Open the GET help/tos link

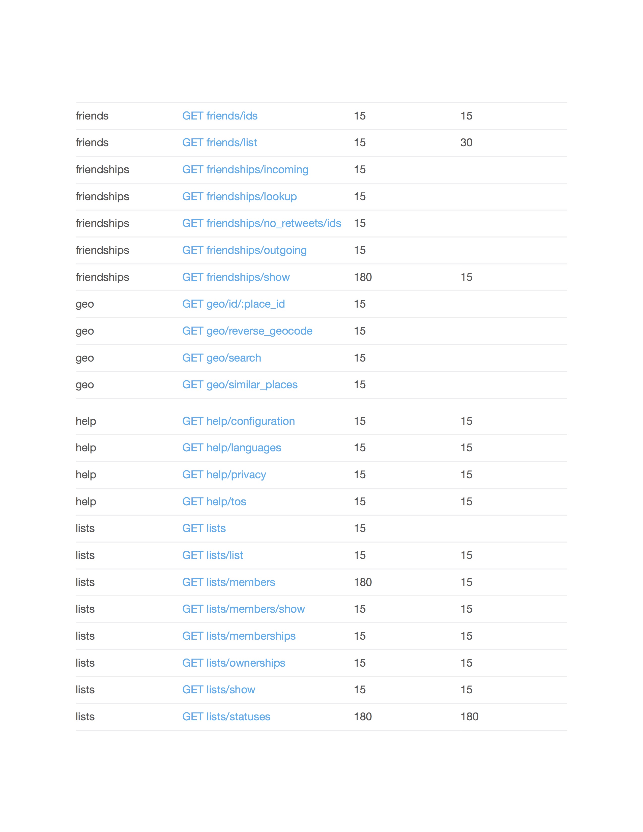pyautogui.click(x=214, y=502)
